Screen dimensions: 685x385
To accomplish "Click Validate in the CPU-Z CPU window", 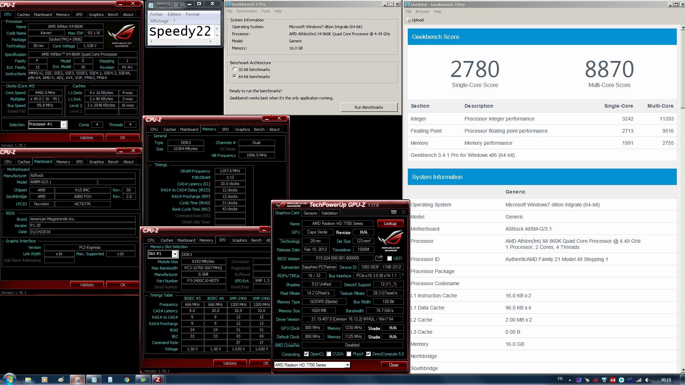I will tap(86, 138).
